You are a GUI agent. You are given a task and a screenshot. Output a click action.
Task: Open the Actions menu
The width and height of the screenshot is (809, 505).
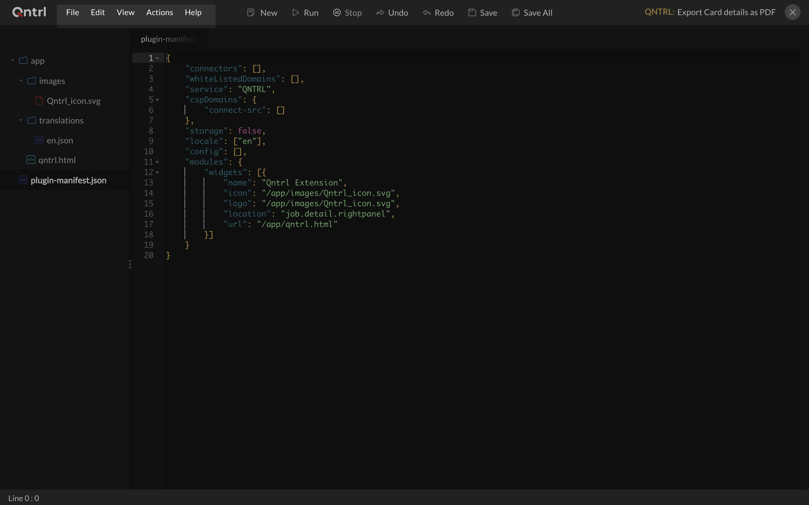(160, 12)
